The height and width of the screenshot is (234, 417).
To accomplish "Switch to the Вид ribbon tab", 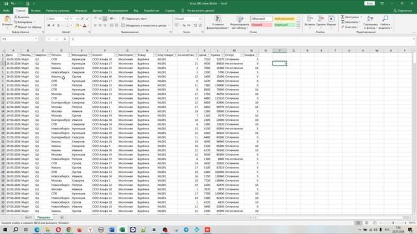I will pos(136,10).
